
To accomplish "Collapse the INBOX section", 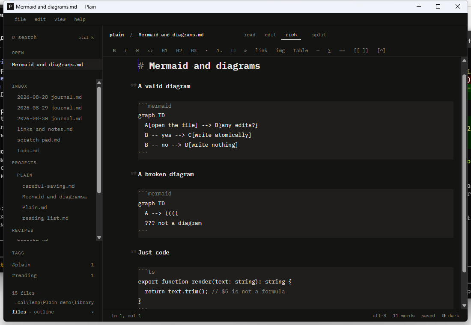I will click(x=20, y=86).
